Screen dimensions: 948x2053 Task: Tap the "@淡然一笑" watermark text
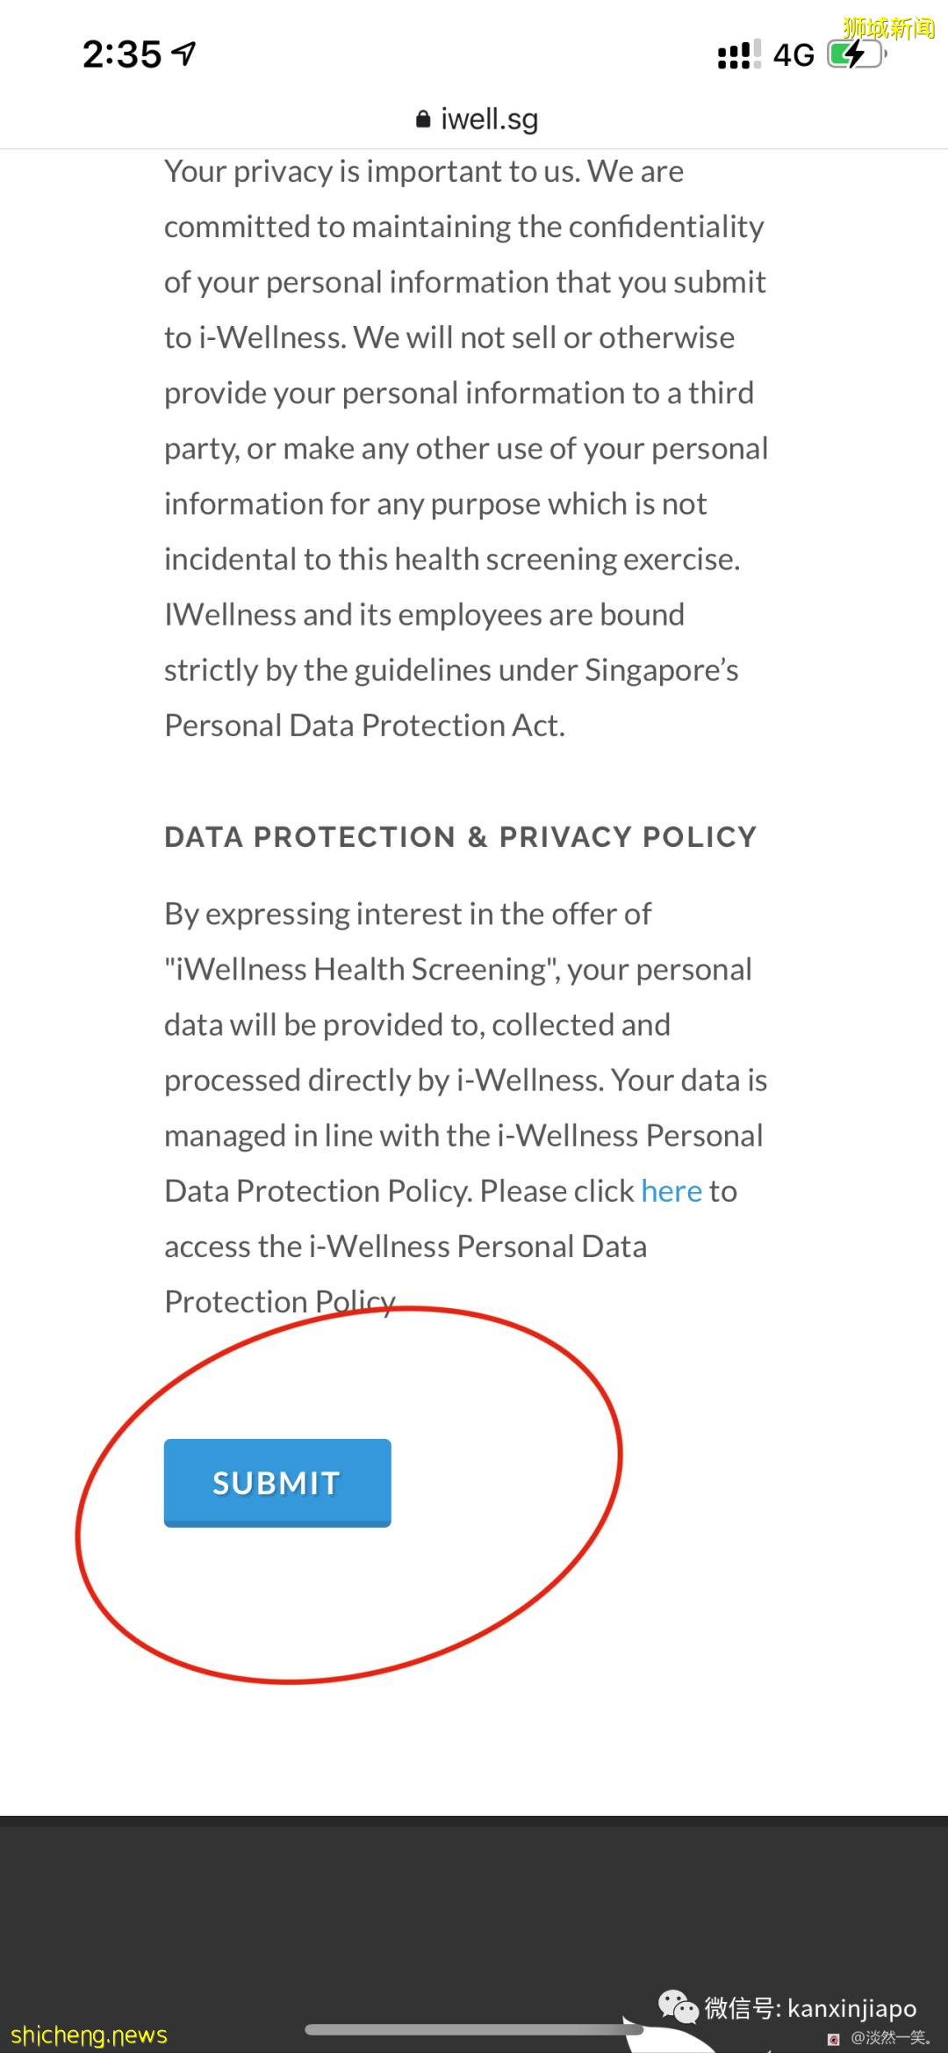coord(889,2038)
